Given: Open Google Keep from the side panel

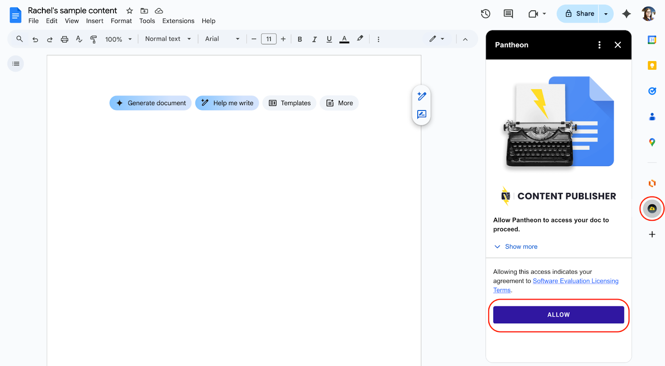Looking at the screenshot, I should (652, 66).
